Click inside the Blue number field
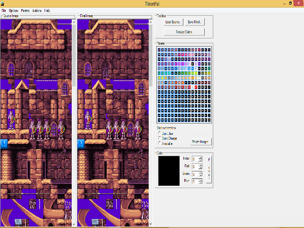304x228 pixels. [195, 181]
